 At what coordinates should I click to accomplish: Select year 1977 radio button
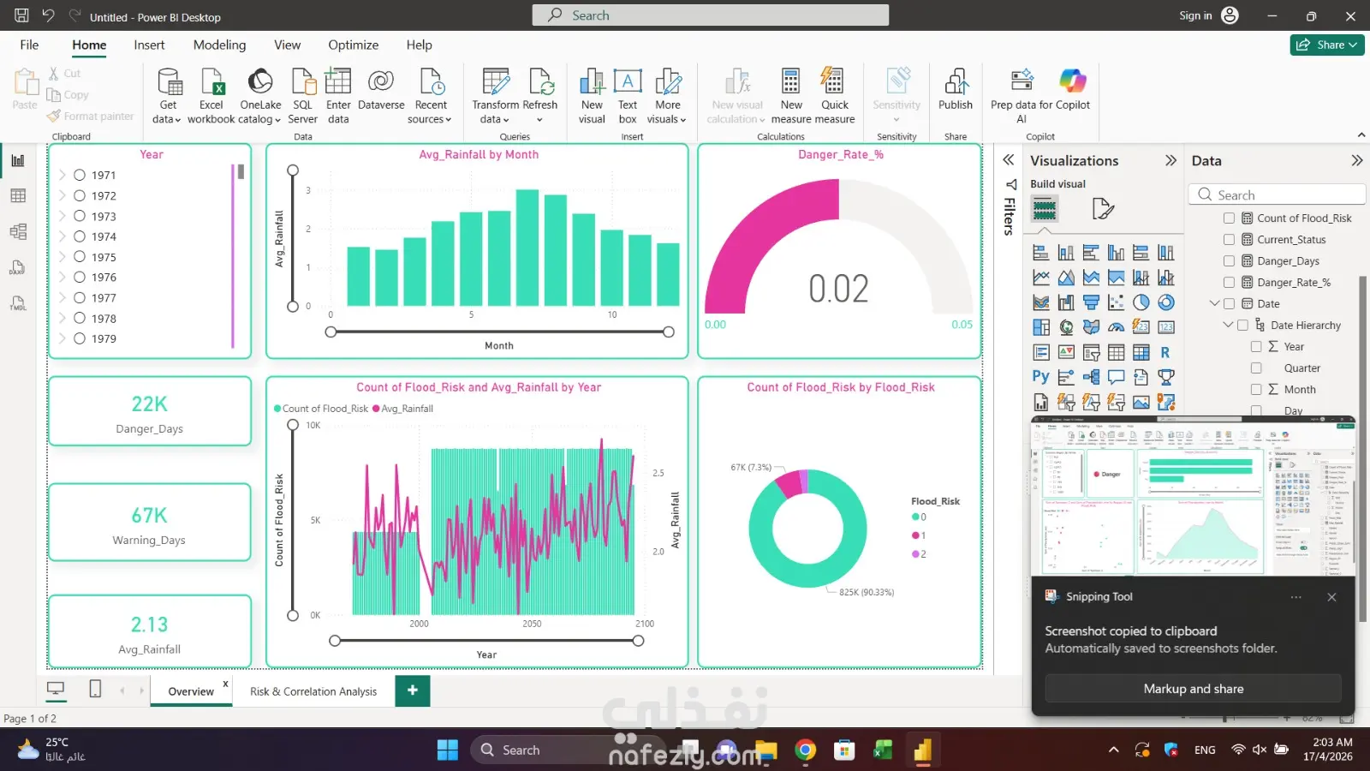(80, 297)
